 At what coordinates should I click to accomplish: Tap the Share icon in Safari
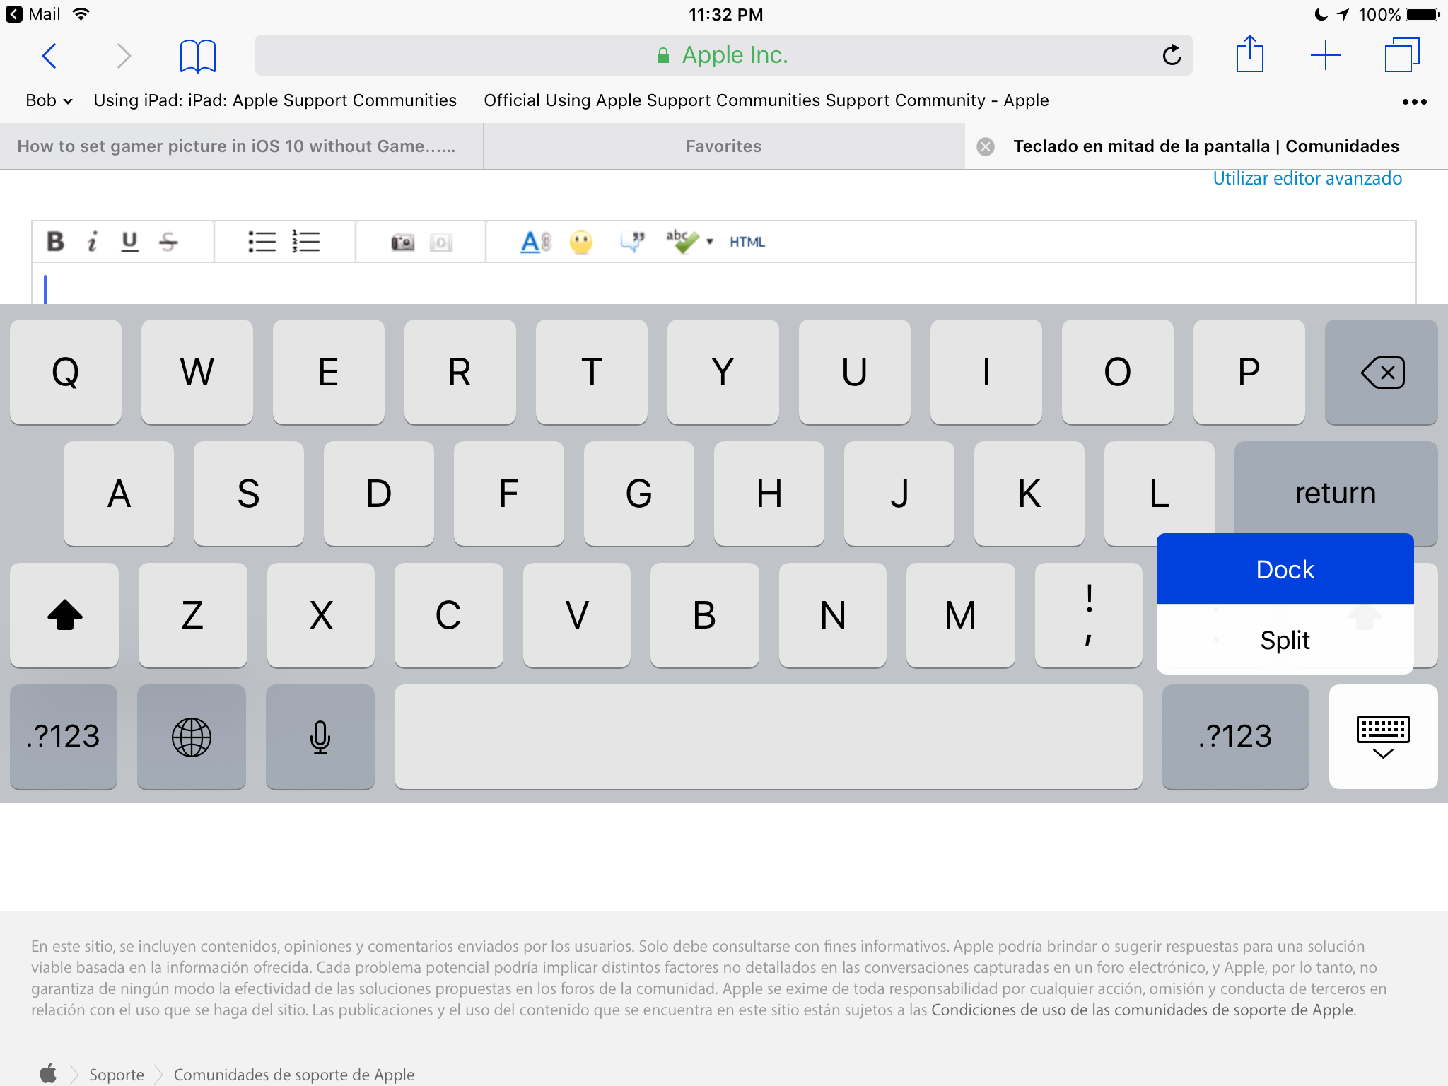[x=1249, y=55]
